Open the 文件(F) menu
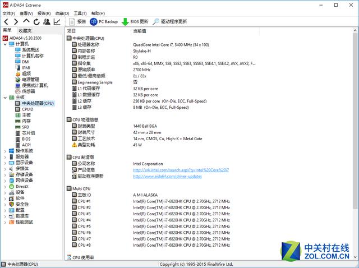Viewport: 359px width, 268px height. pyautogui.click(x=9, y=13)
